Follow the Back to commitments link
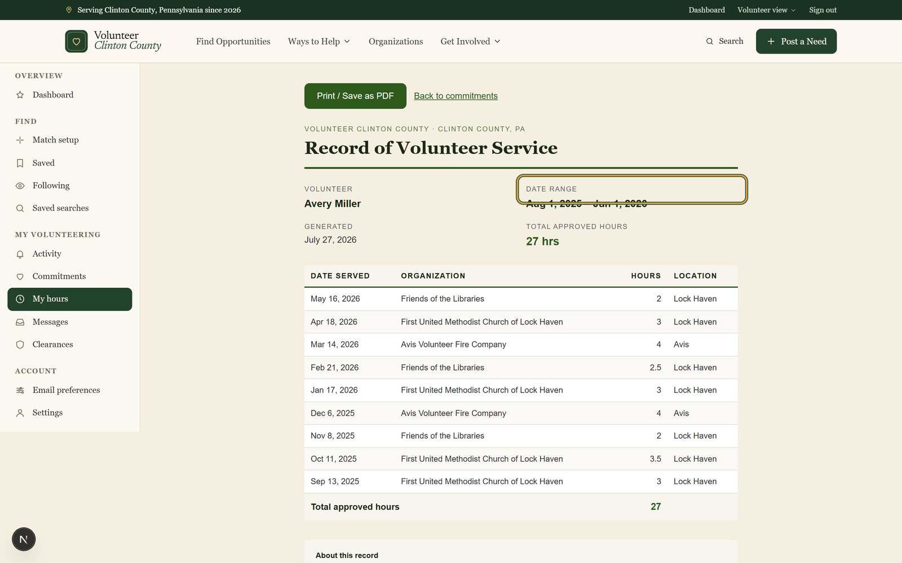Screen dimensions: 902x563 click(456, 96)
